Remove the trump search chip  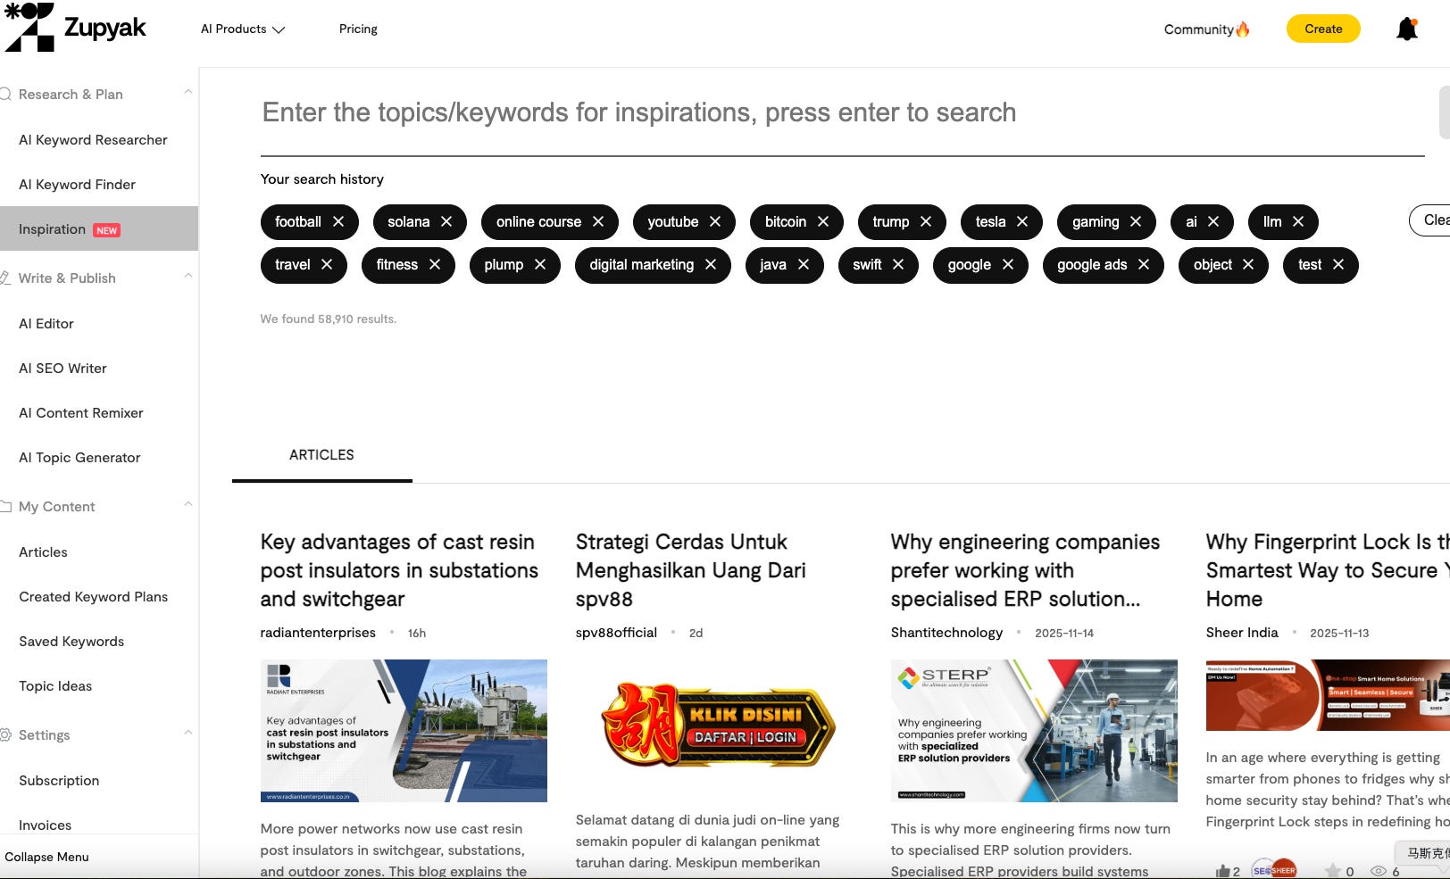[x=926, y=221]
